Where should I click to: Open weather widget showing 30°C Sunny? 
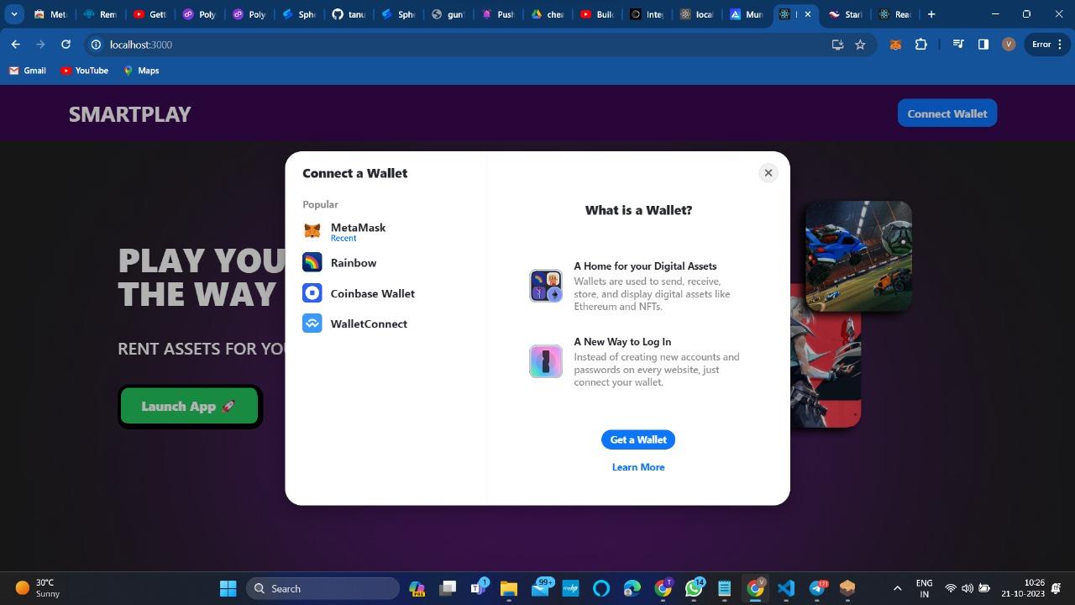coord(39,588)
